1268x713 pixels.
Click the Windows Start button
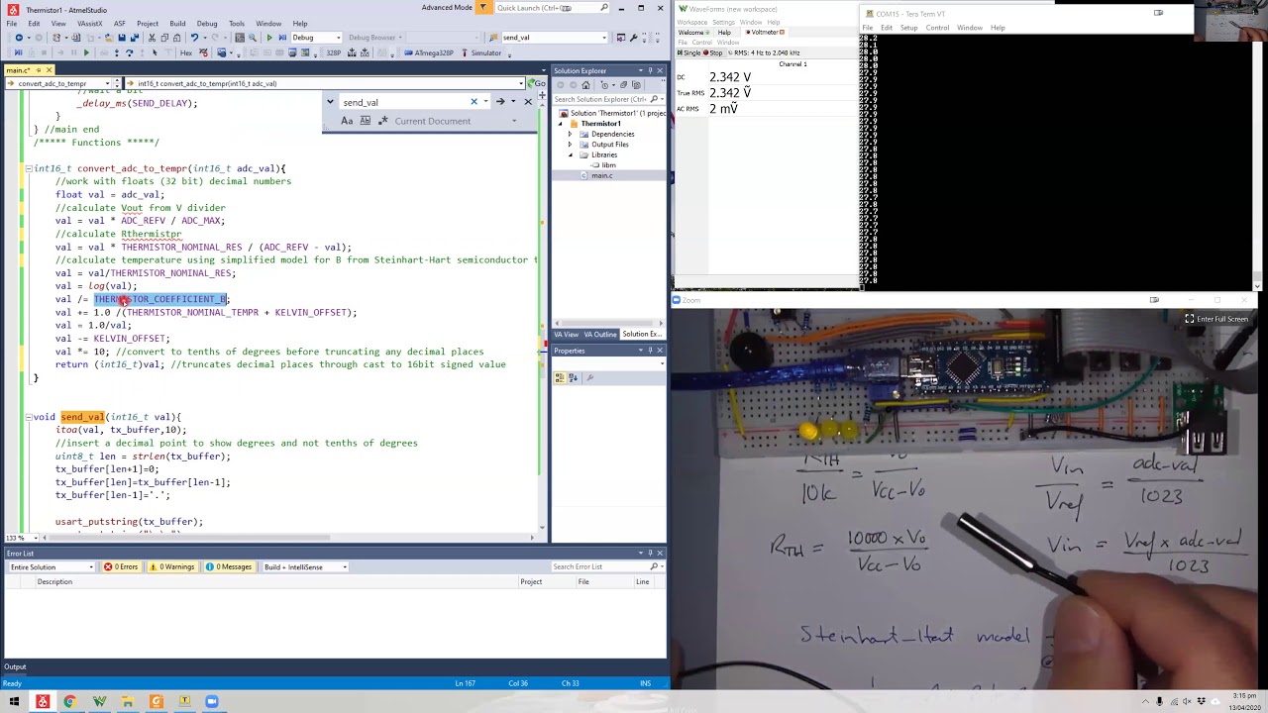click(14, 701)
